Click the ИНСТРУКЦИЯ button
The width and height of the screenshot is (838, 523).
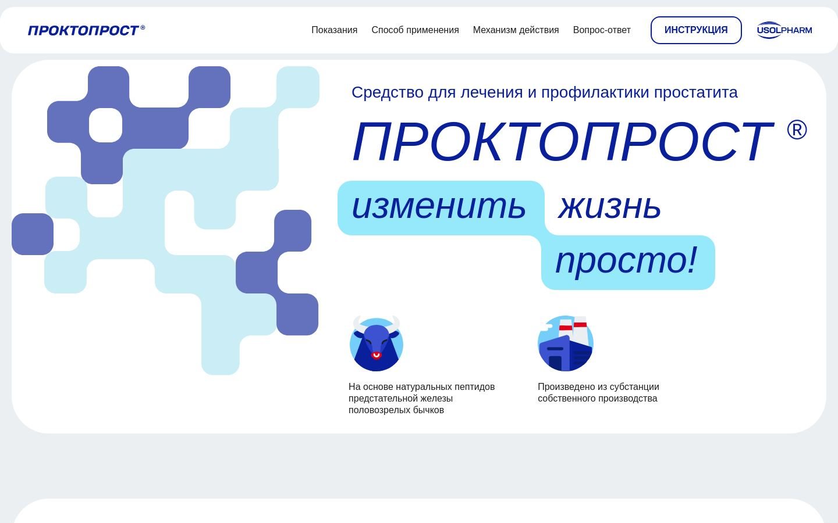pos(696,30)
